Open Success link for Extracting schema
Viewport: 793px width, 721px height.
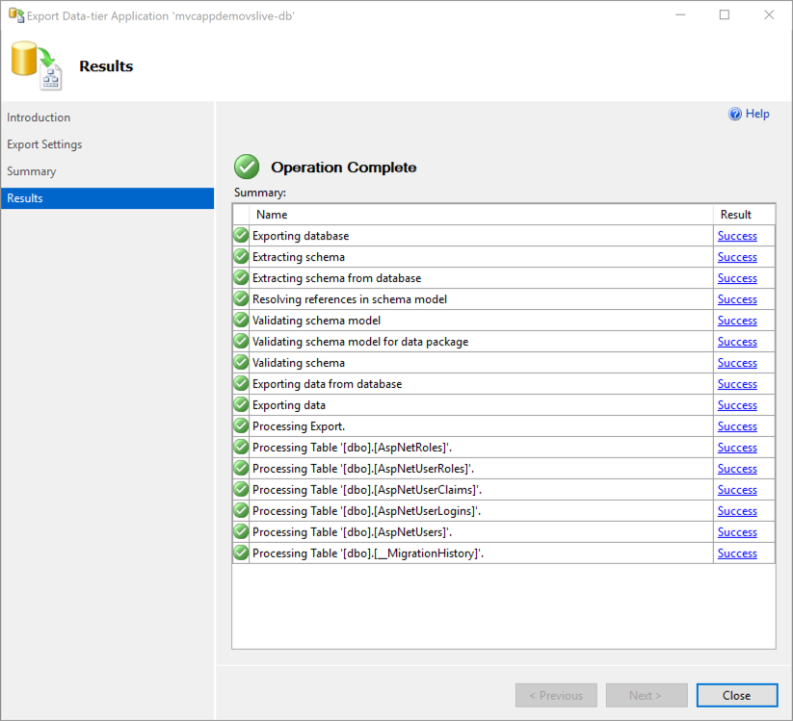coord(737,257)
